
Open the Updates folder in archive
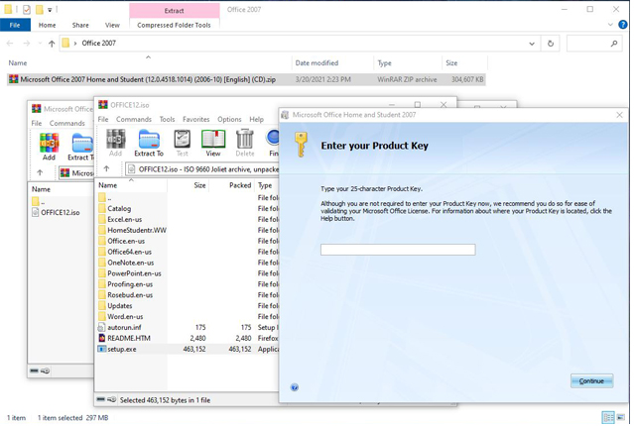(x=120, y=306)
